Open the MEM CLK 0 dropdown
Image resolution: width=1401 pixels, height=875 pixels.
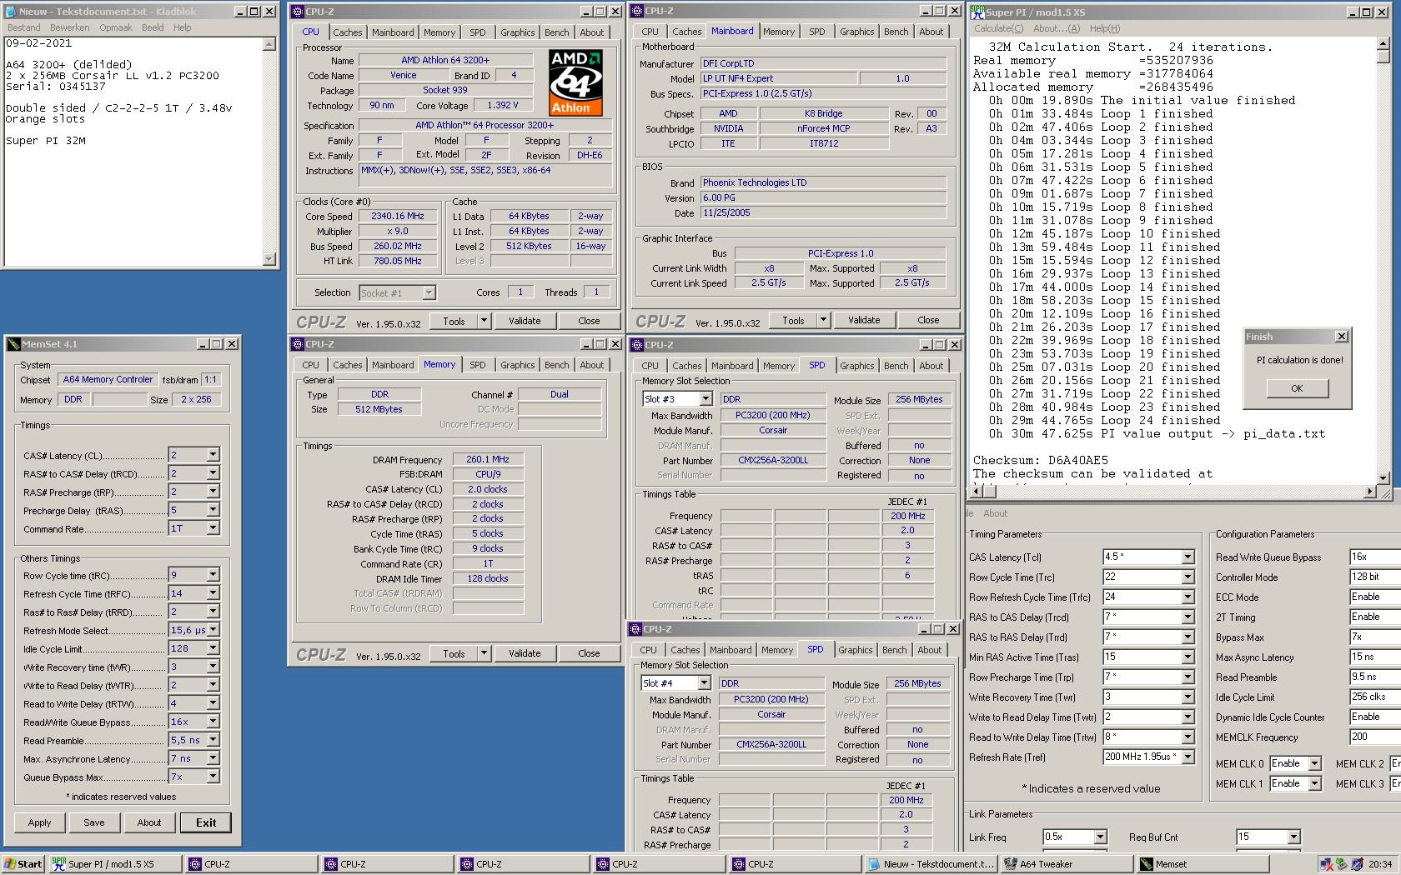tap(1314, 763)
